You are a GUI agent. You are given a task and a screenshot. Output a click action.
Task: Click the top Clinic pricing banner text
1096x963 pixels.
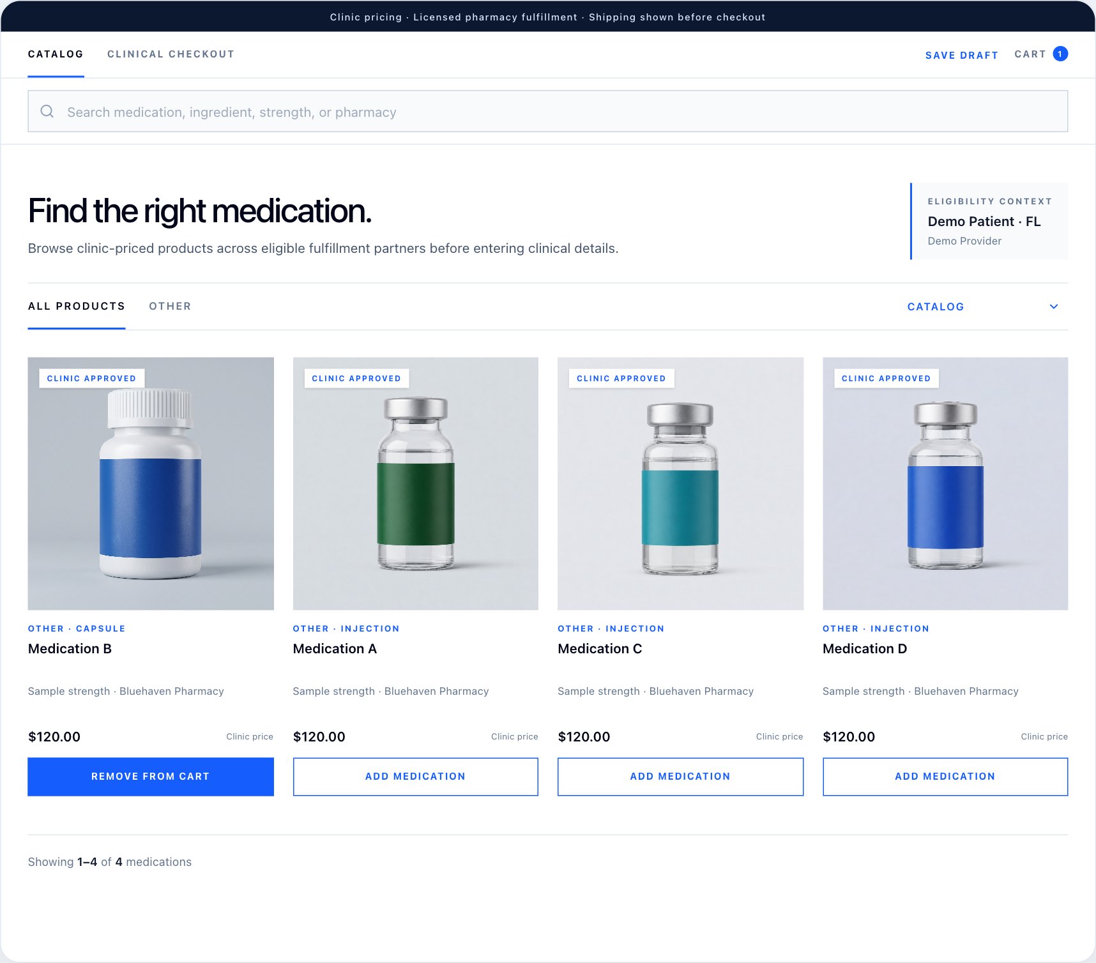(547, 17)
